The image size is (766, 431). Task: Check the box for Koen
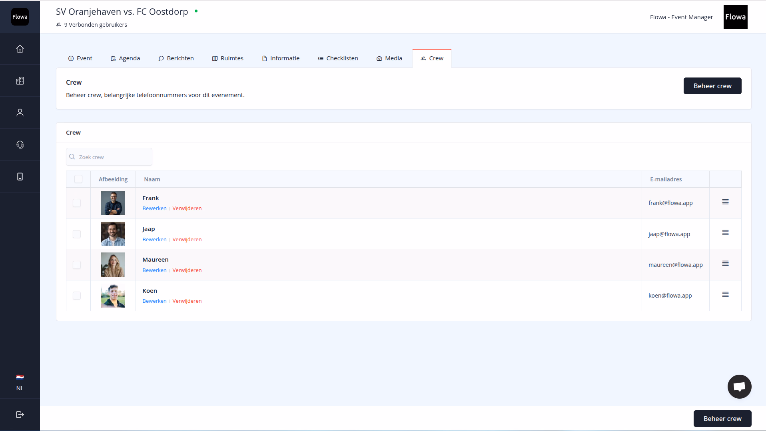pyautogui.click(x=77, y=296)
